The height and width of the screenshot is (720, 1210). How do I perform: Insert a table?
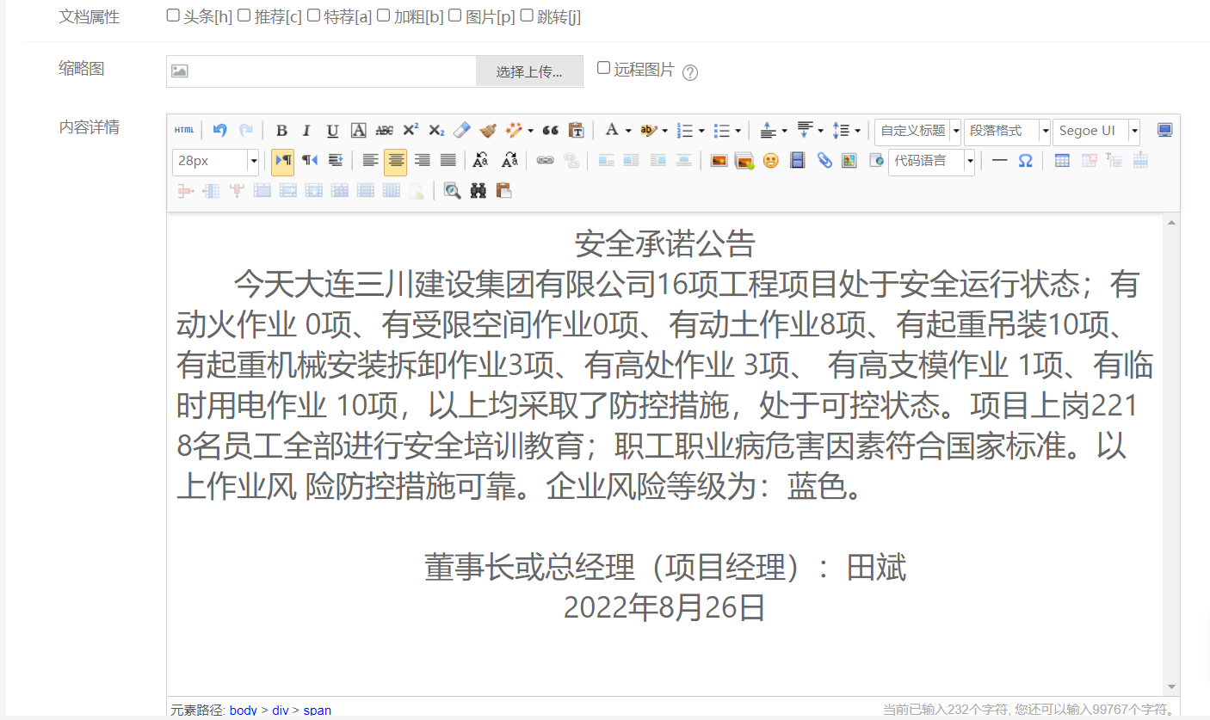pyautogui.click(x=1062, y=160)
